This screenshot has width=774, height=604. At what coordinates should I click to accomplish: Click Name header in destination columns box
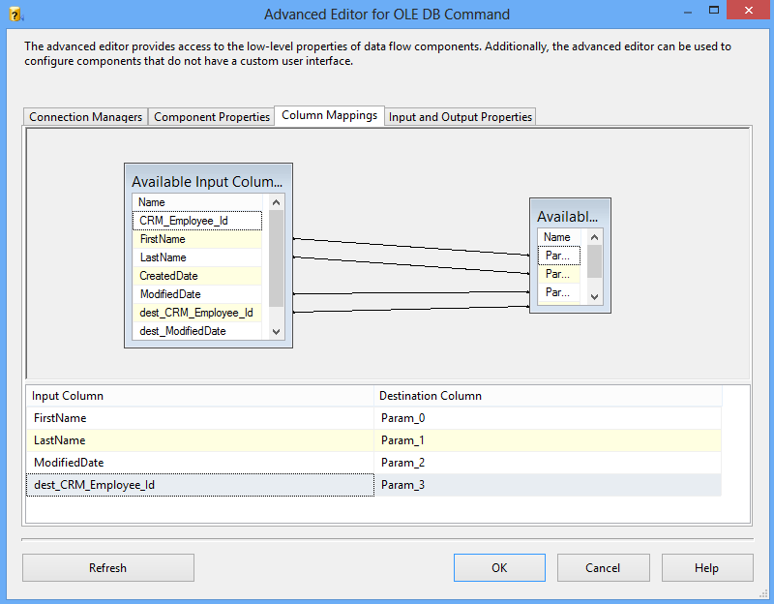559,237
